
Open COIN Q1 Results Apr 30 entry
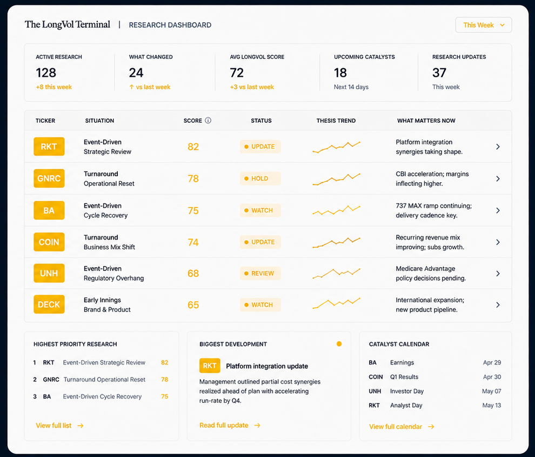[434, 377]
